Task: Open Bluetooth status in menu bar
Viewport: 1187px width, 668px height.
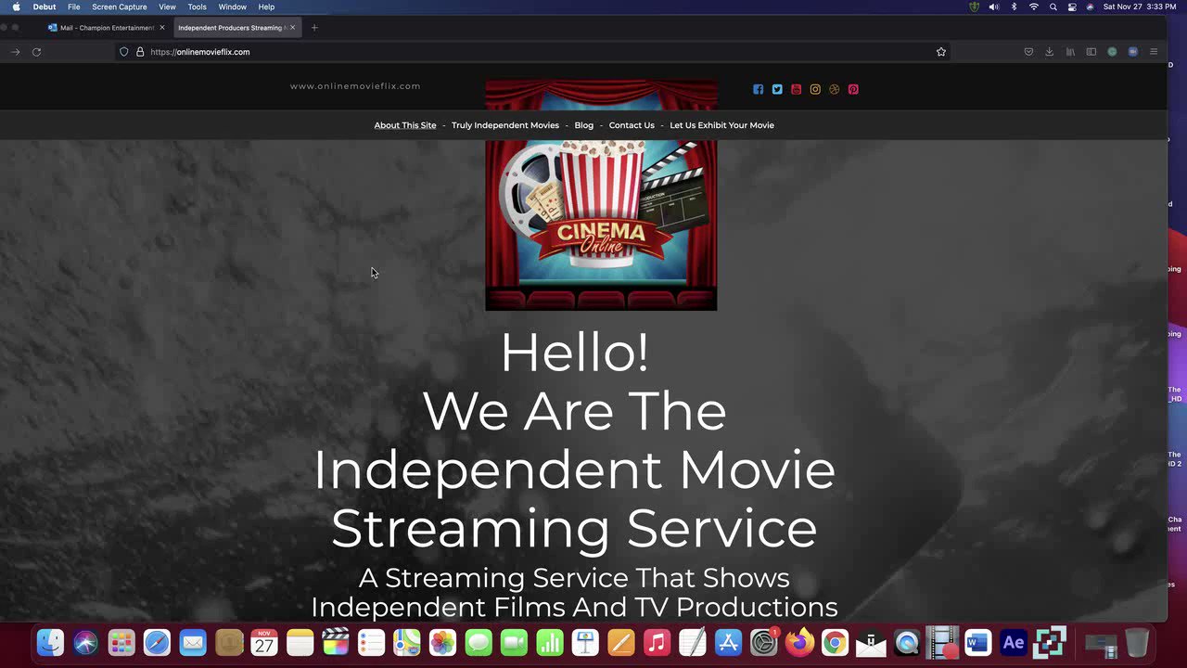Action: coord(1014,6)
